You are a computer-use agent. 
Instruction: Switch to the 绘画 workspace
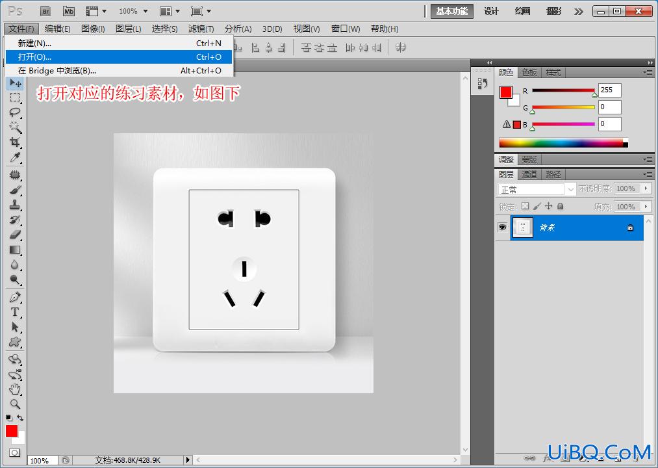pyautogui.click(x=522, y=11)
